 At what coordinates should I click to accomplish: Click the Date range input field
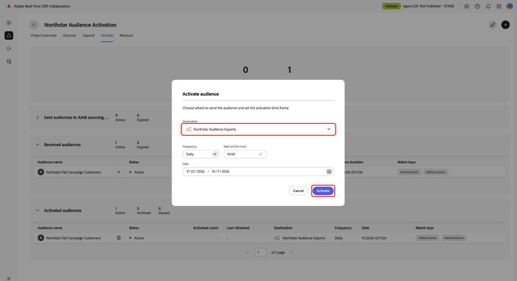(x=258, y=171)
